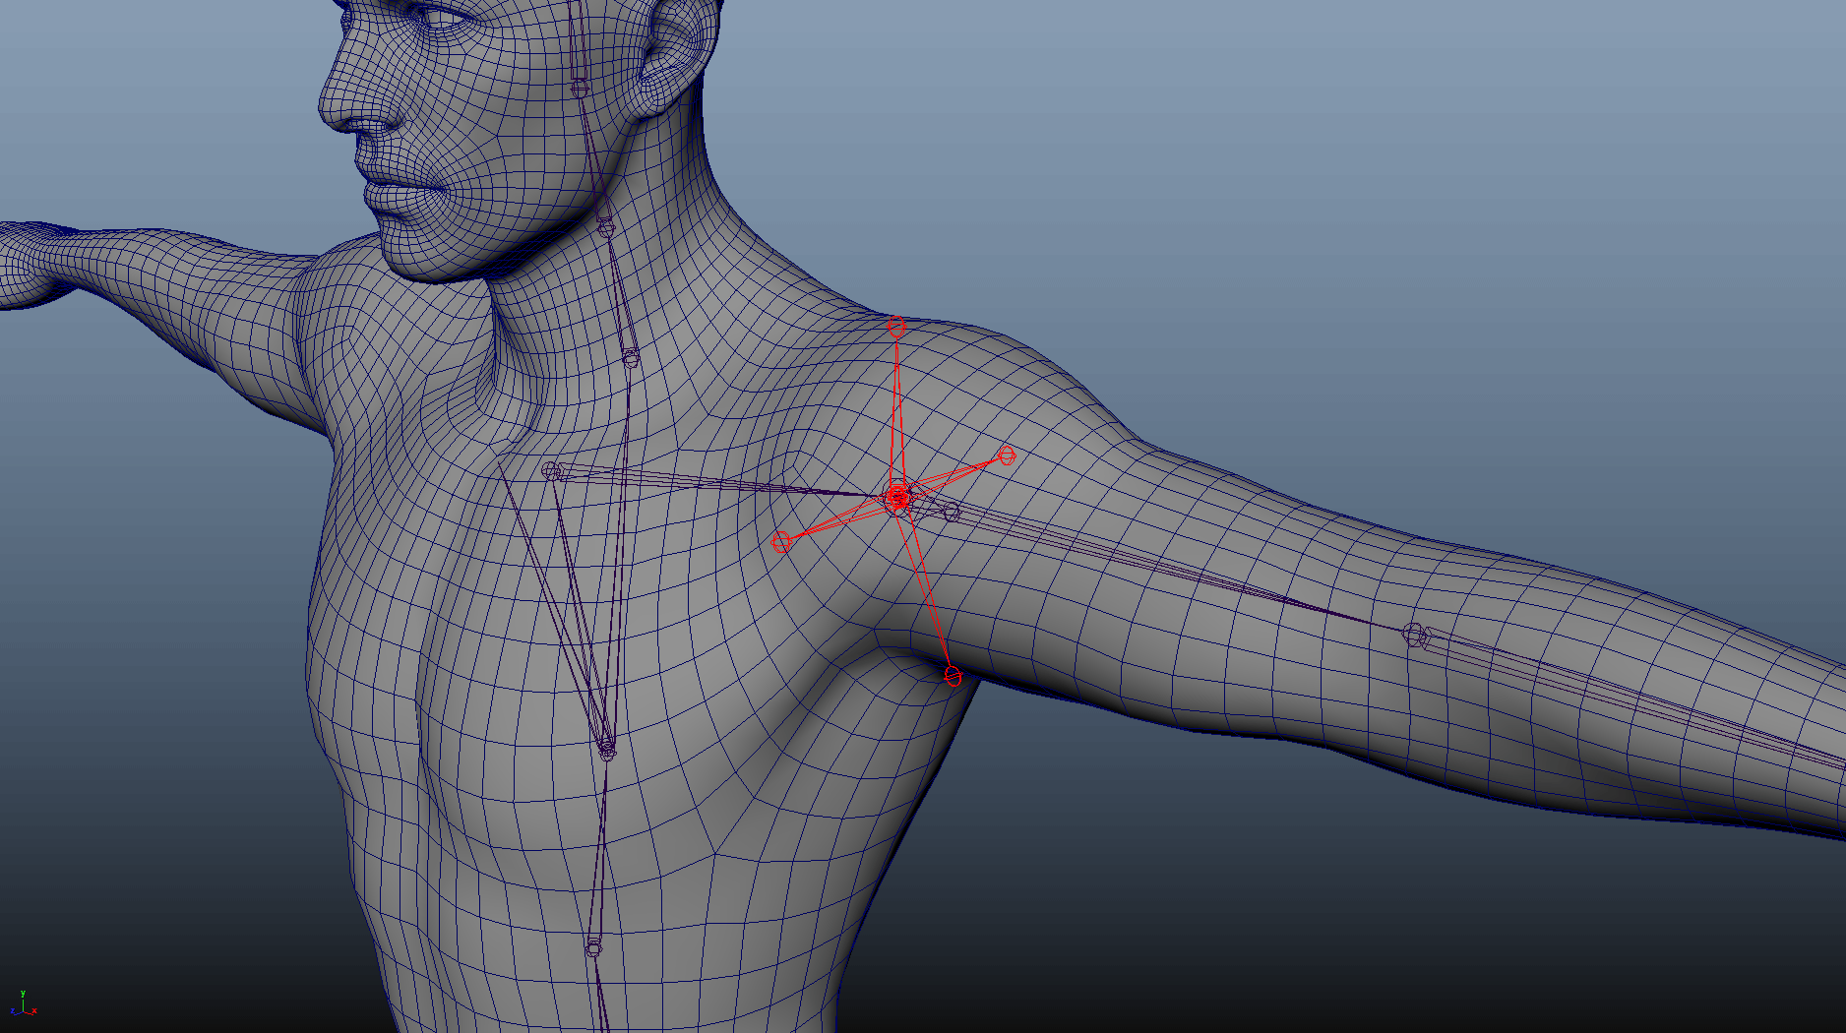
Task: Select the red shoulder joint at the star center
Action: pyautogui.click(x=896, y=498)
